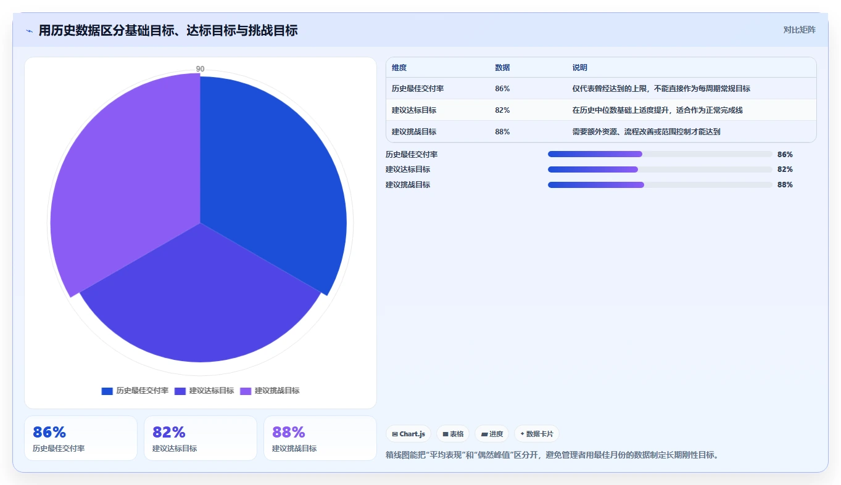The height and width of the screenshot is (485, 841).
Task: Click the Chart.js tag chip
Action: pyautogui.click(x=408, y=434)
